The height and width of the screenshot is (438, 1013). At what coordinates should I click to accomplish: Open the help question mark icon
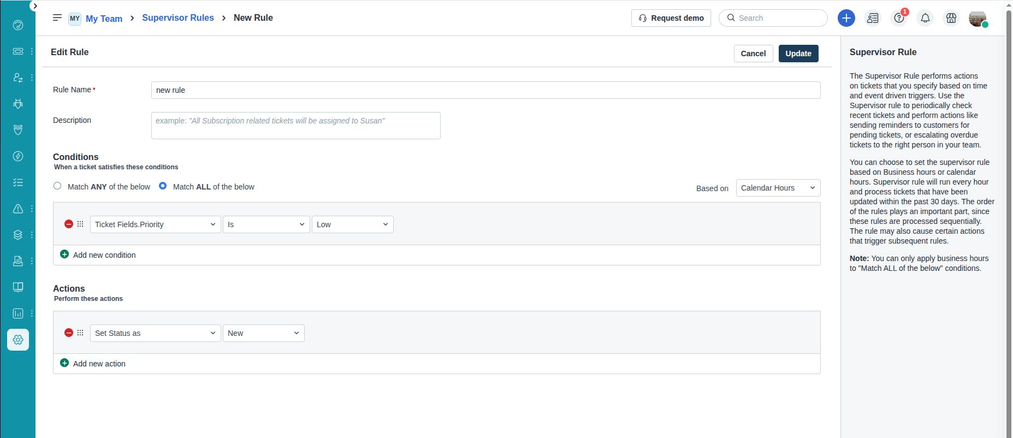click(x=899, y=18)
